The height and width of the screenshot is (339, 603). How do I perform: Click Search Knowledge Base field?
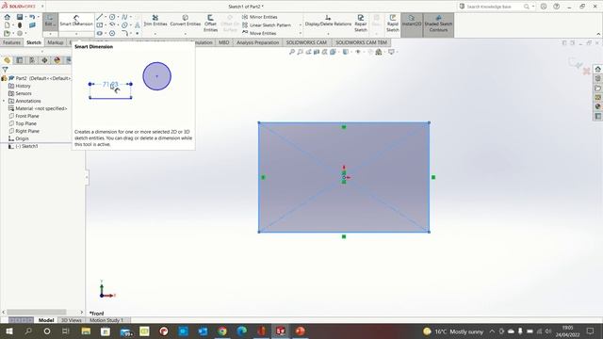pos(493,7)
